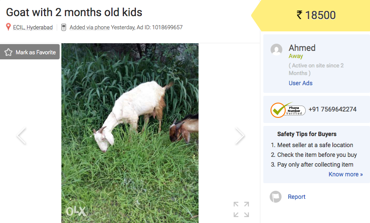Click the Report flag icon
This screenshot has height=223, width=370.
(x=276, y=197)
